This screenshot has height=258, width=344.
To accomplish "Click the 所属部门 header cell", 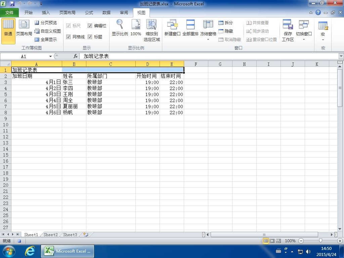I will coord(111,76).
